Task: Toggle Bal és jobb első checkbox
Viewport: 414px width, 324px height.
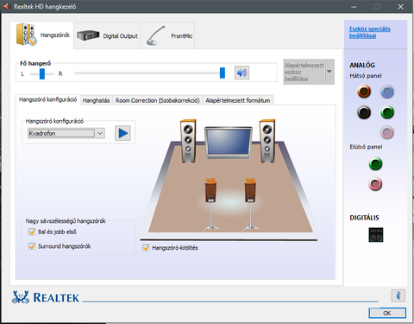Action: pos(32,232)
